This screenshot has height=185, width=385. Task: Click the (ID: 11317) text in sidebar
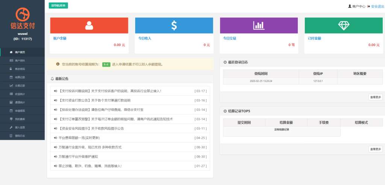[23, 39]
